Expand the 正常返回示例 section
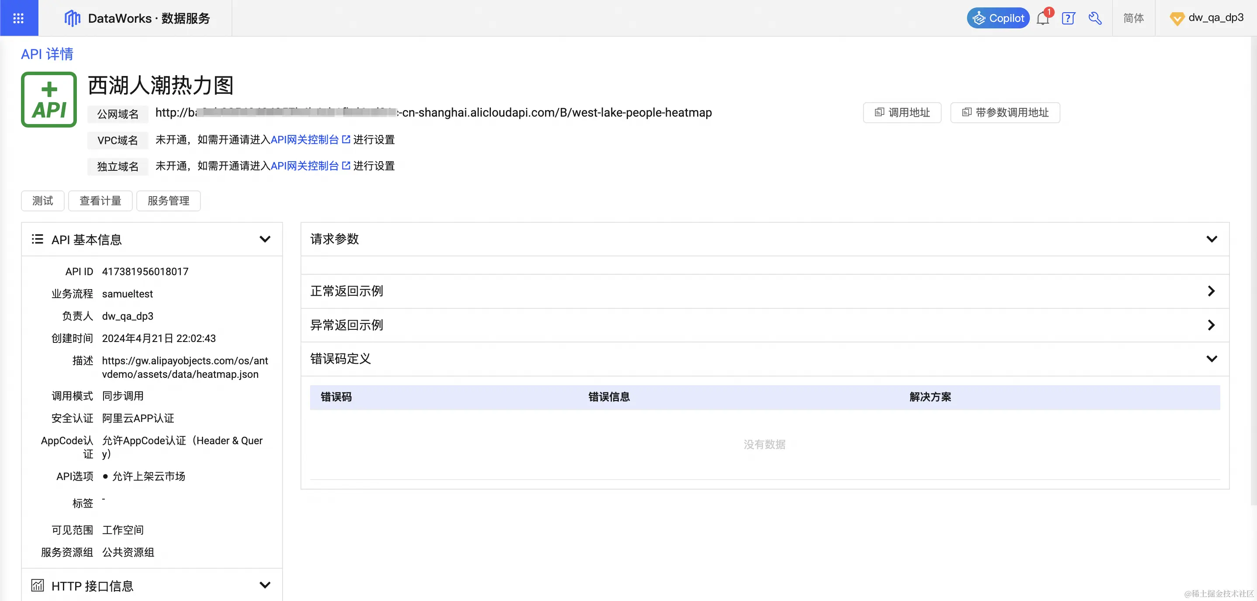The width and height of the screenshot is (1257, 601). coord(1211,291)
